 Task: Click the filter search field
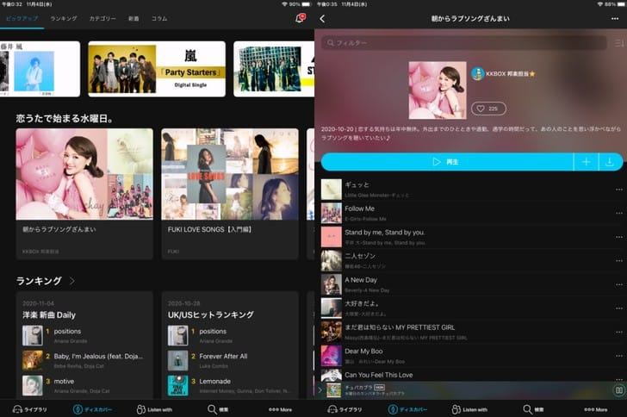tap(464, 42)
